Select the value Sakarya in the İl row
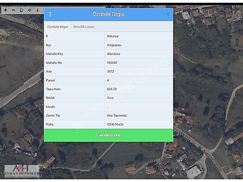The width and height of the screenshot is (243, 182). [x=113, y=36]
